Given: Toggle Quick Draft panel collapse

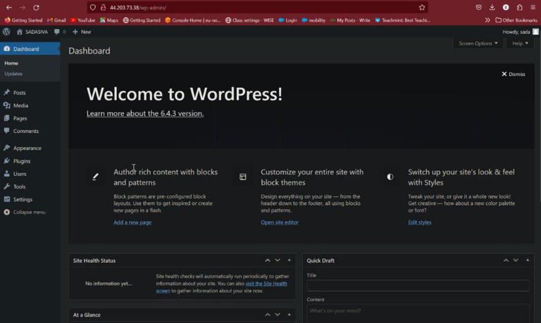Looking at the screenshot, I should coord(527,260).
